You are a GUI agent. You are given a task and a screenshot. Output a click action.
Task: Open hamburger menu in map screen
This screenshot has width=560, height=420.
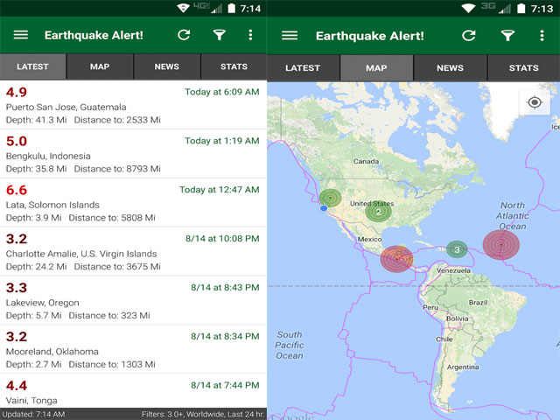click(290, 35)
